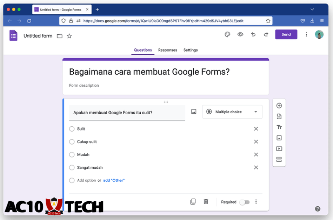Click the question drag handle dots
Viewport: 333px width, 220px height.
tap(166, 102)
